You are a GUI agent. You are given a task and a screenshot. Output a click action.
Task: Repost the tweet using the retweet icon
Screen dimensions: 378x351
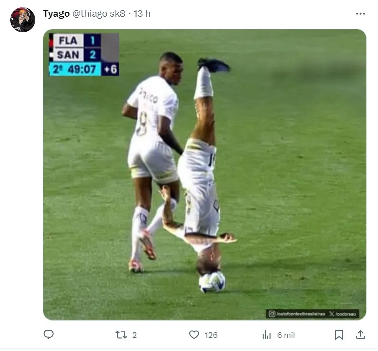pos(121,335)
